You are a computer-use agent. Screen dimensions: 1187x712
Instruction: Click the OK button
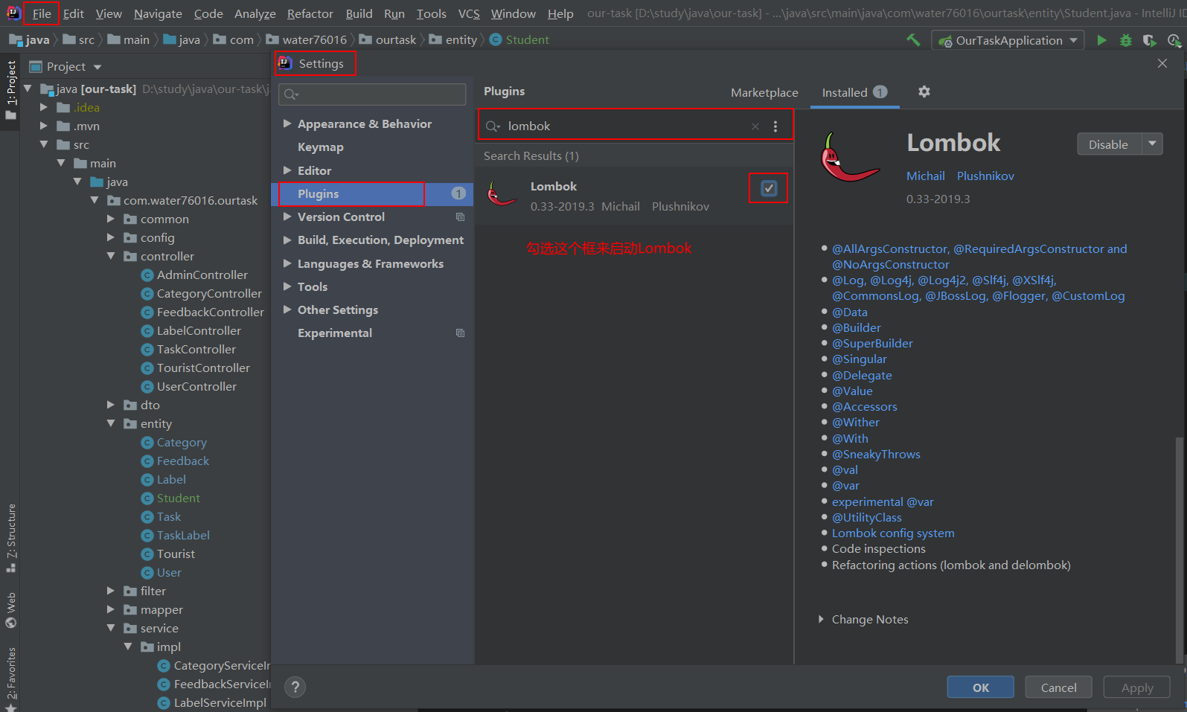[981, 687]
